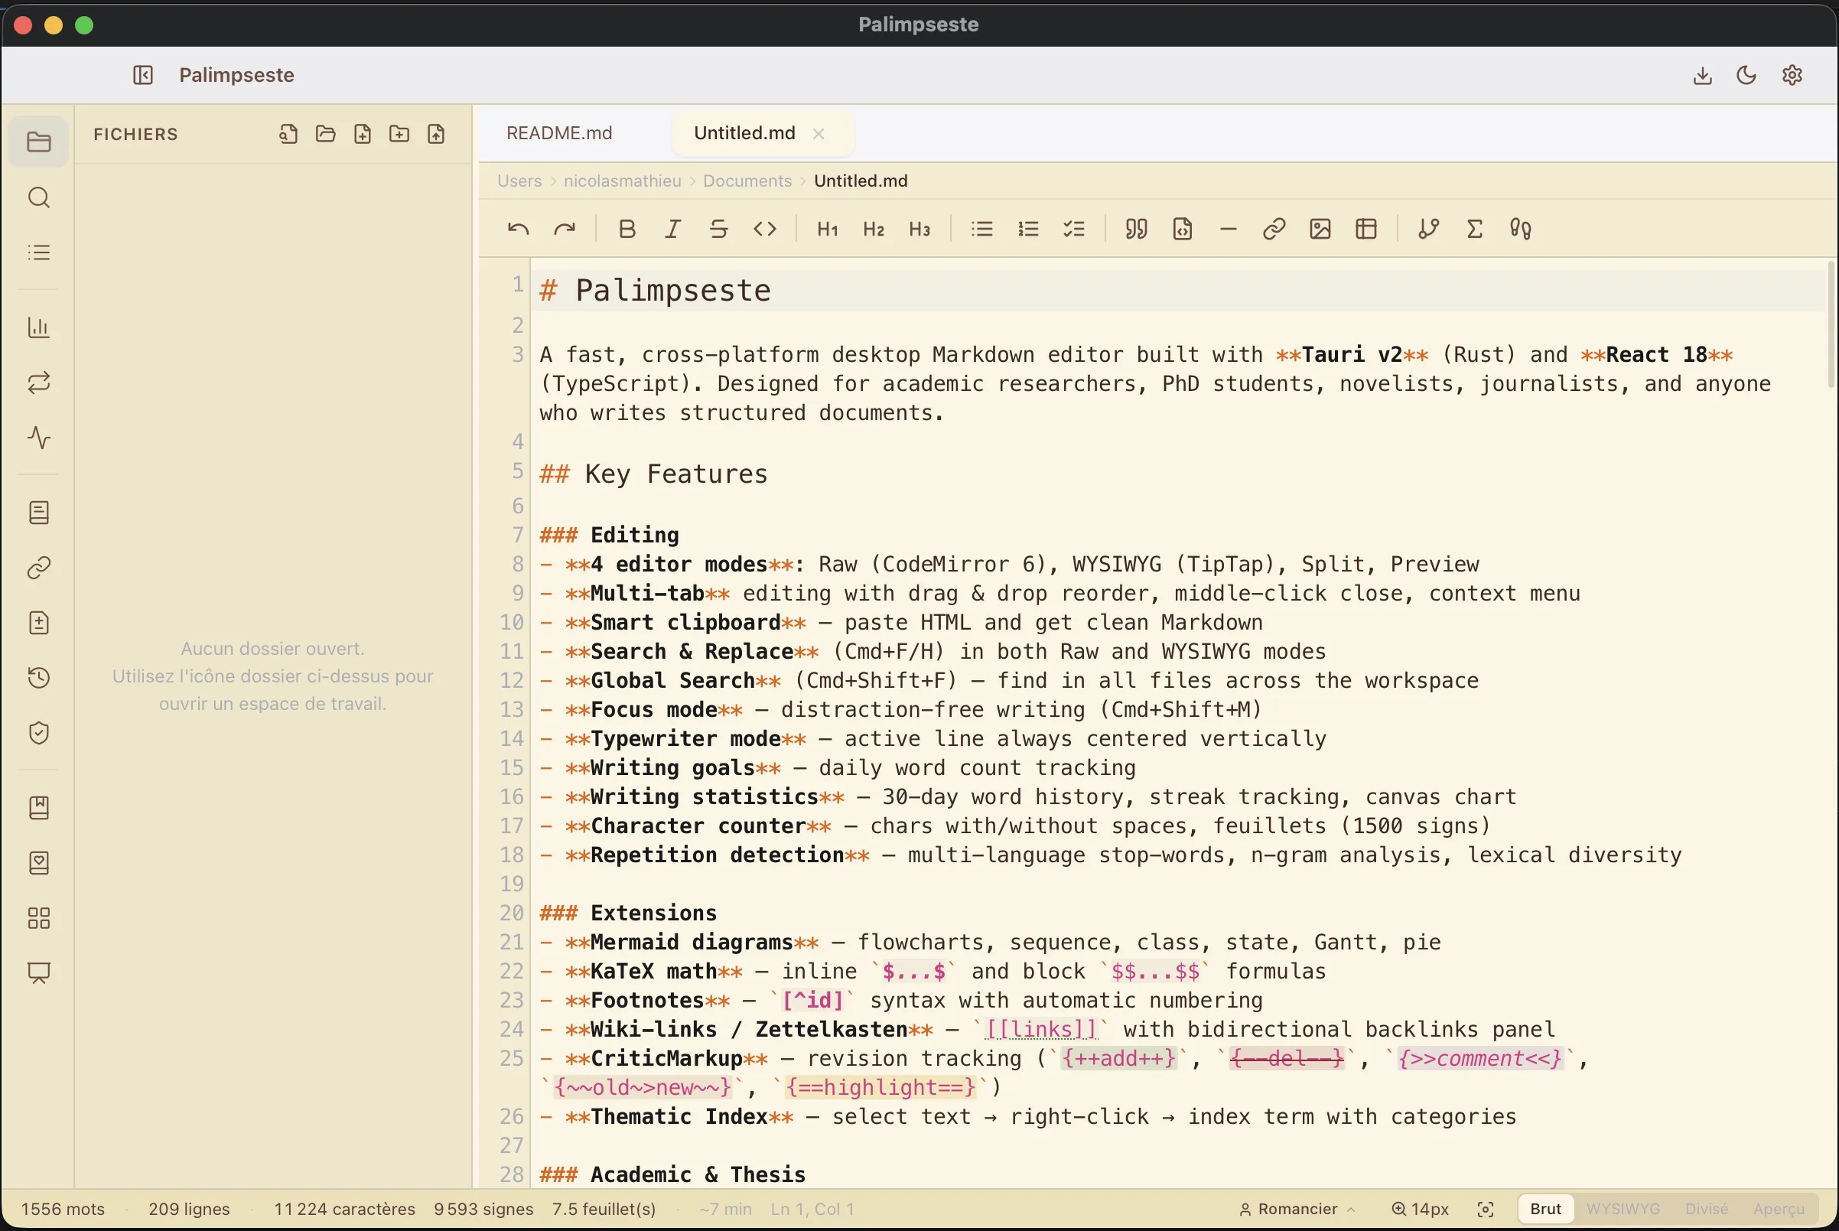The image size is (1839, 1231).
Task: Open the writing statistics bar chart panel
Action: tap(38, 327)
